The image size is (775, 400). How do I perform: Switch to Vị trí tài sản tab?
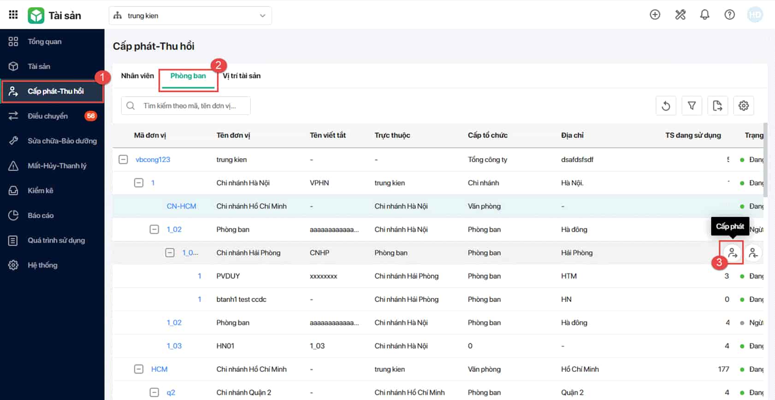click(x=242, y=76)
